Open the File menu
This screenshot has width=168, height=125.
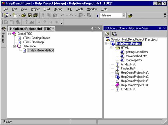(6, 9)
